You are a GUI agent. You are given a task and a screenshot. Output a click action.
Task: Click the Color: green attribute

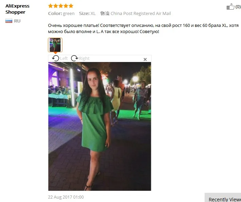(61, 14)
